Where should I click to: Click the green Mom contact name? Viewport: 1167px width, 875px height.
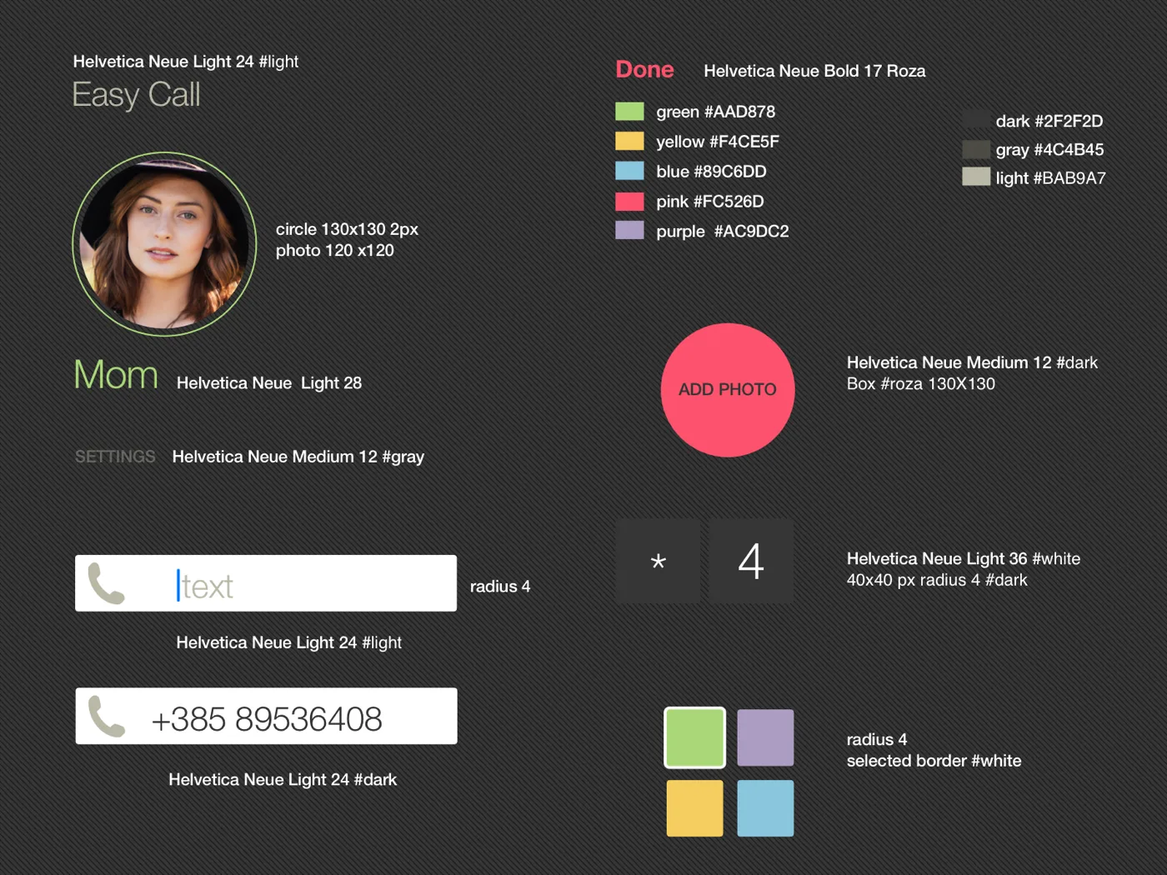[116, 374]
